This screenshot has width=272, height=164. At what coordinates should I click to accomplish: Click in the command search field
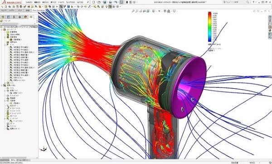click(236, 2)
